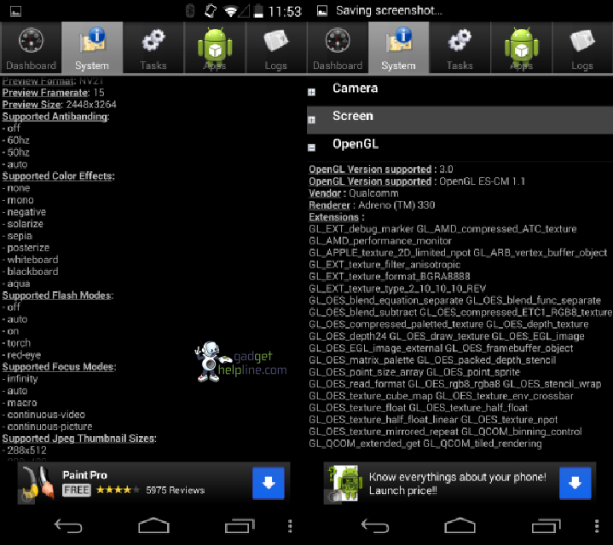Screen dimensions: 613x545
Task: Tap the torch flash mode entry
Action: click(16, 343)
